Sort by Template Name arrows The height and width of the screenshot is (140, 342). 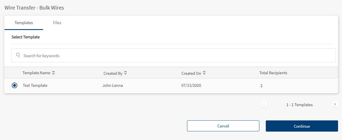(53, 73)
